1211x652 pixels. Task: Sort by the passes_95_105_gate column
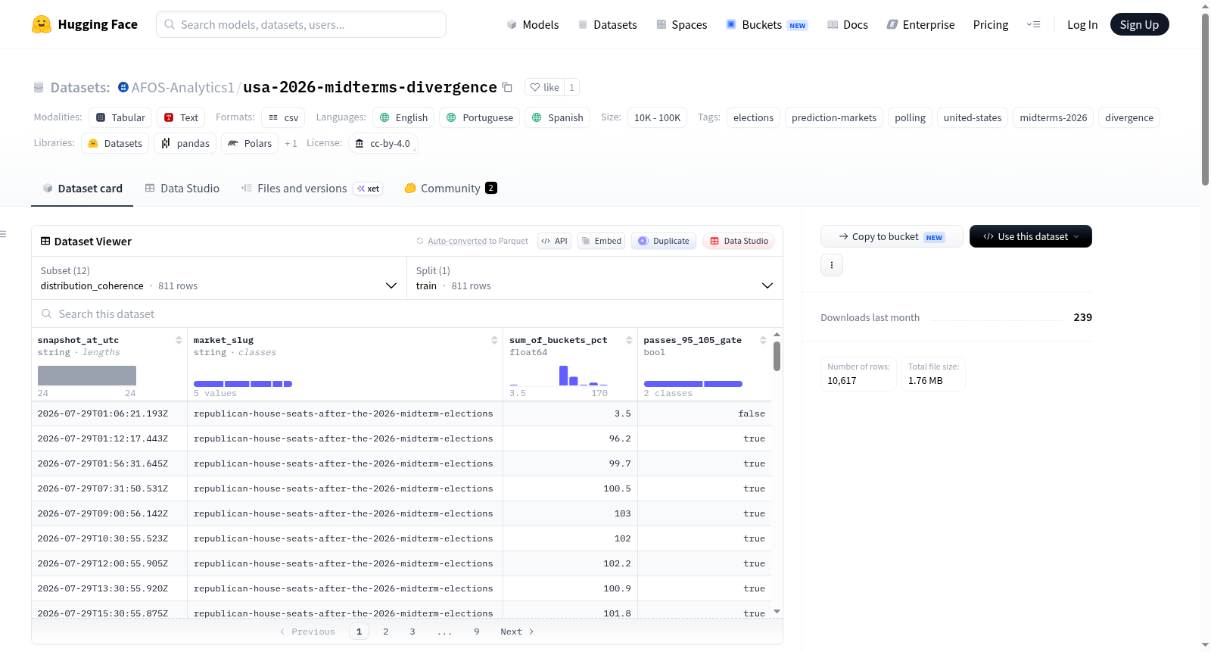coord(763,340)
